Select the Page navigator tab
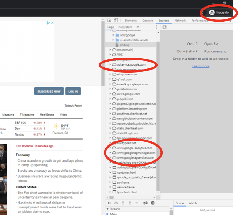Viewport: 238px width, 215px height. tap(111, 27)
